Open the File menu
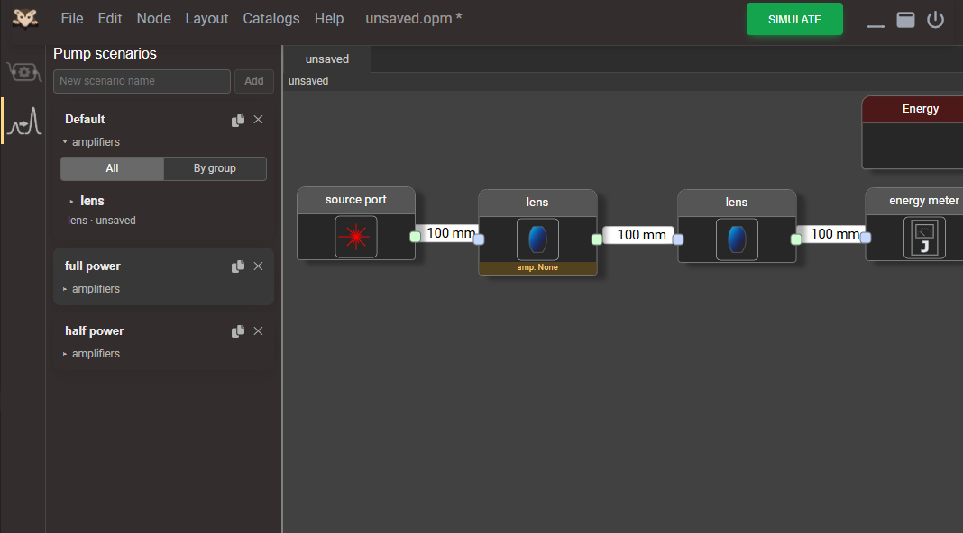Screen dimensions: 963x533 tap(72, 18)
